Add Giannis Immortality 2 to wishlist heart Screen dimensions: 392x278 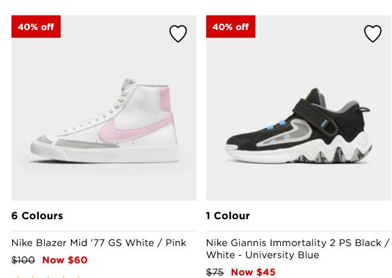373,33
